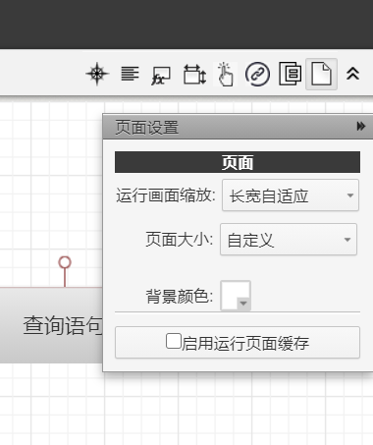The height and width of the screenshot is (445, 373).
Task: Toggle the blank page settings icon
Action: click(321, 75)
